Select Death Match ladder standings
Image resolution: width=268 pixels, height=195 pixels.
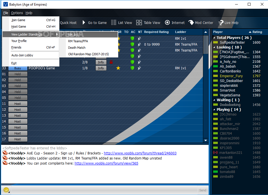[x=89, y=48]
